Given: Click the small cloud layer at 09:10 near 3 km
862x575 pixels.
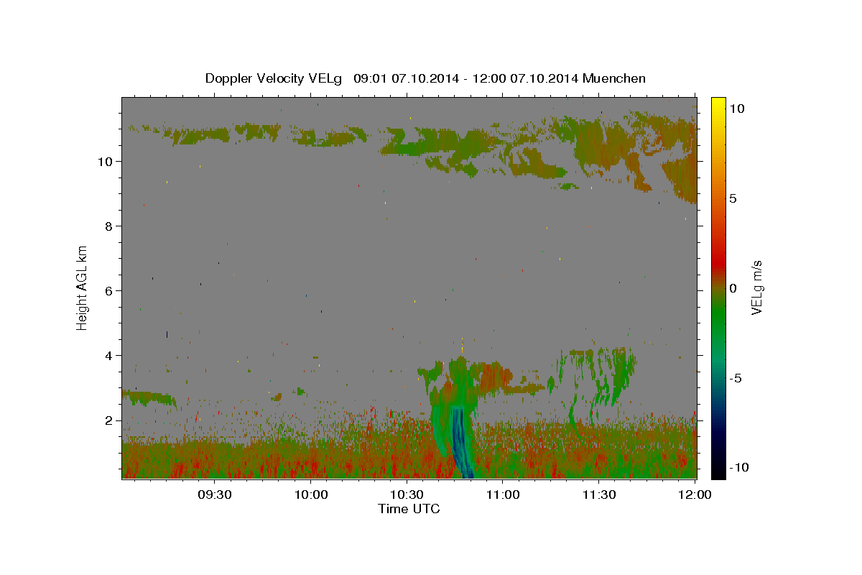Looking at the screenshot, I should 149,397.
